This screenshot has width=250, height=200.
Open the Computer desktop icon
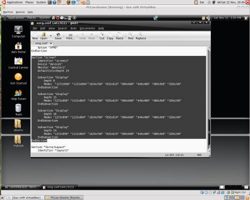pyautogui.click(x=18, y=32)
